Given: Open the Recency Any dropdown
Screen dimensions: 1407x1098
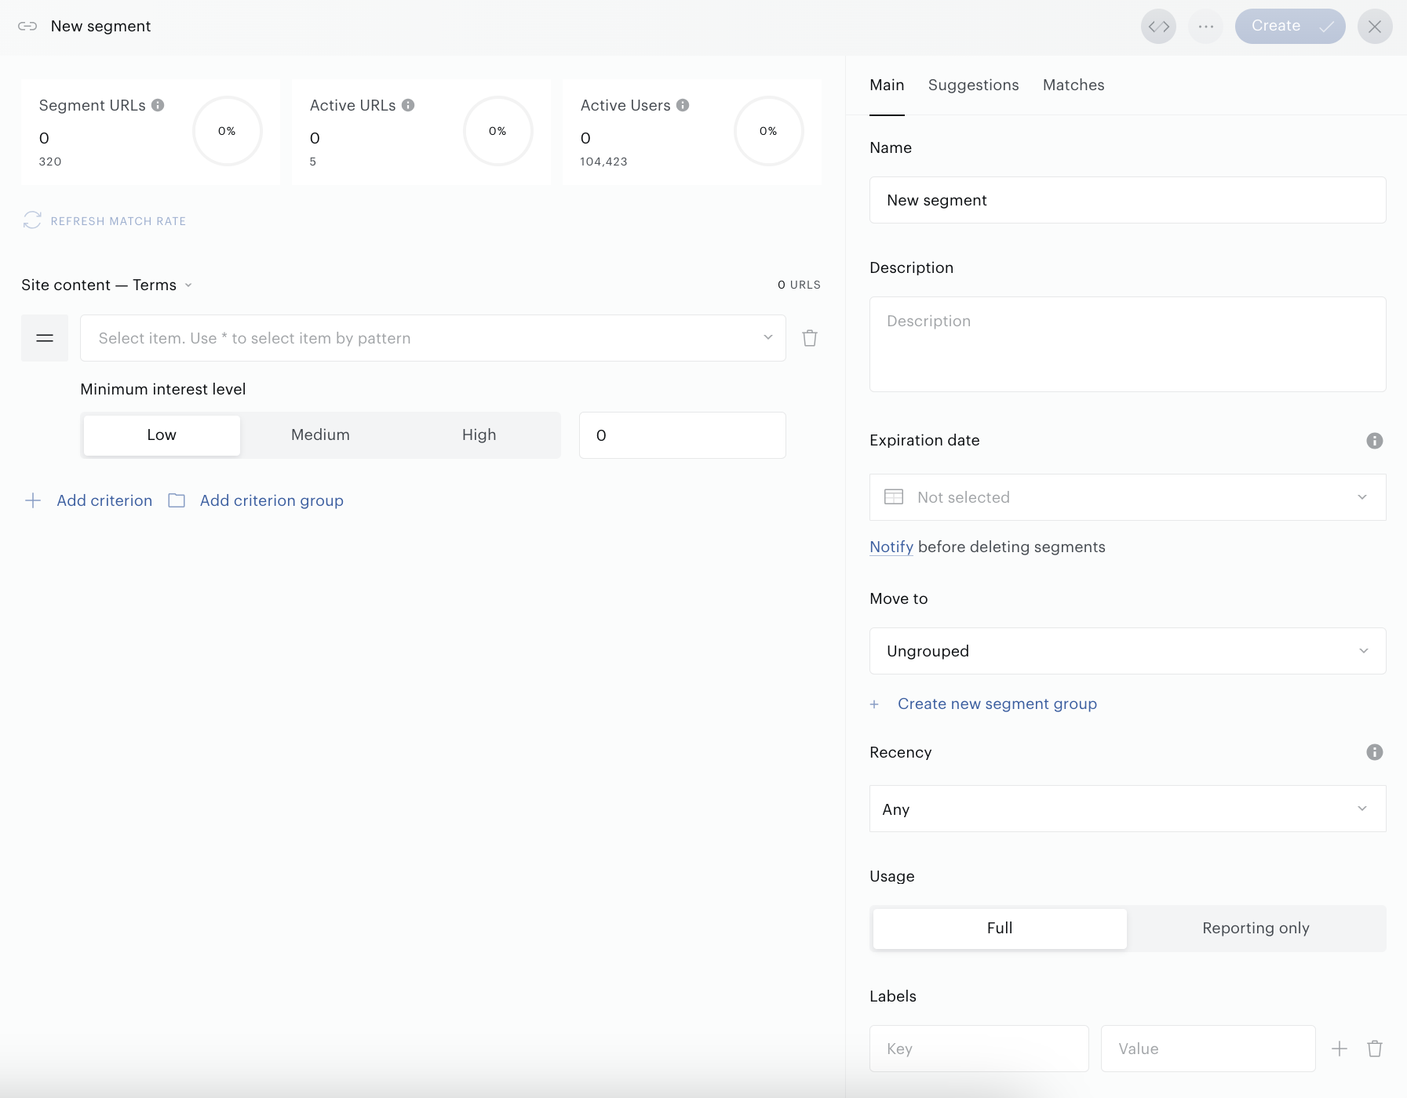Looking at the screenshot, I should click(x=1128, y=809).
